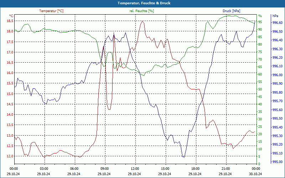Click temperature axis value "16,5"
This screenshot has width=285, height=178.
[x=10, y=63]
